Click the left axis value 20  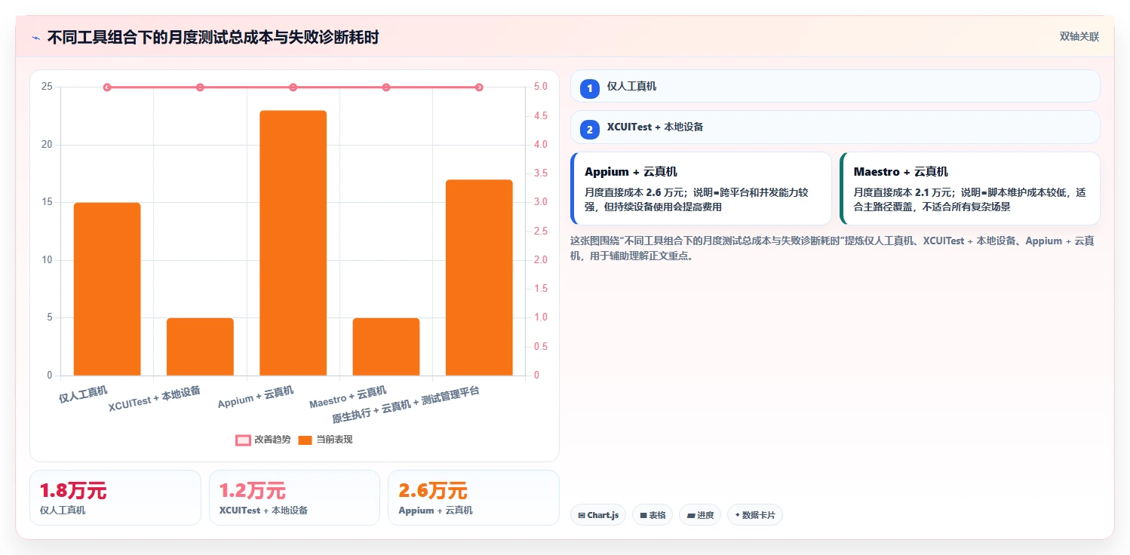[47, 145]
